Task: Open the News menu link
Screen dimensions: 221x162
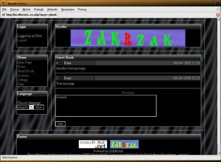Action: tap(21, 67)
